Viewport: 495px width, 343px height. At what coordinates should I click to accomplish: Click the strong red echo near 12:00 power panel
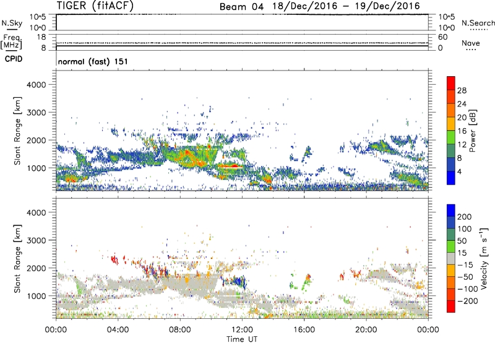click(x=230, y=165)
